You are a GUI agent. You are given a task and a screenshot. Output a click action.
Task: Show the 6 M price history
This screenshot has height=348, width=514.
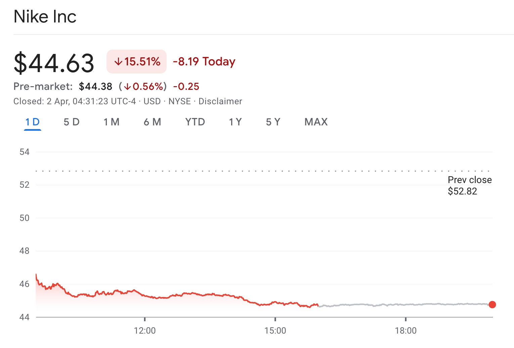pos(153,122)
